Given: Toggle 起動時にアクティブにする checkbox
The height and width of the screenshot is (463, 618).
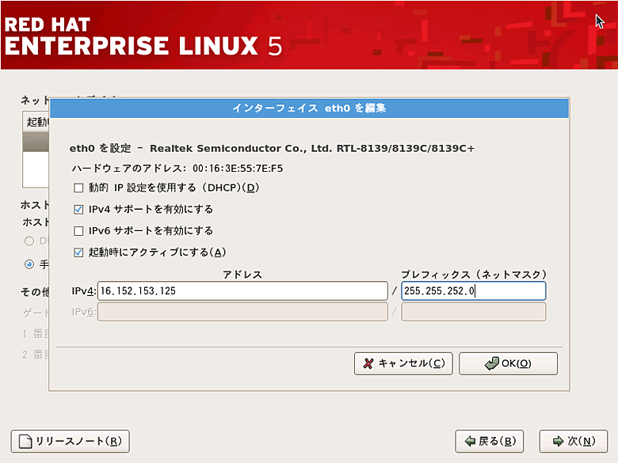Looking at the screenshot, I should [78, 252].
